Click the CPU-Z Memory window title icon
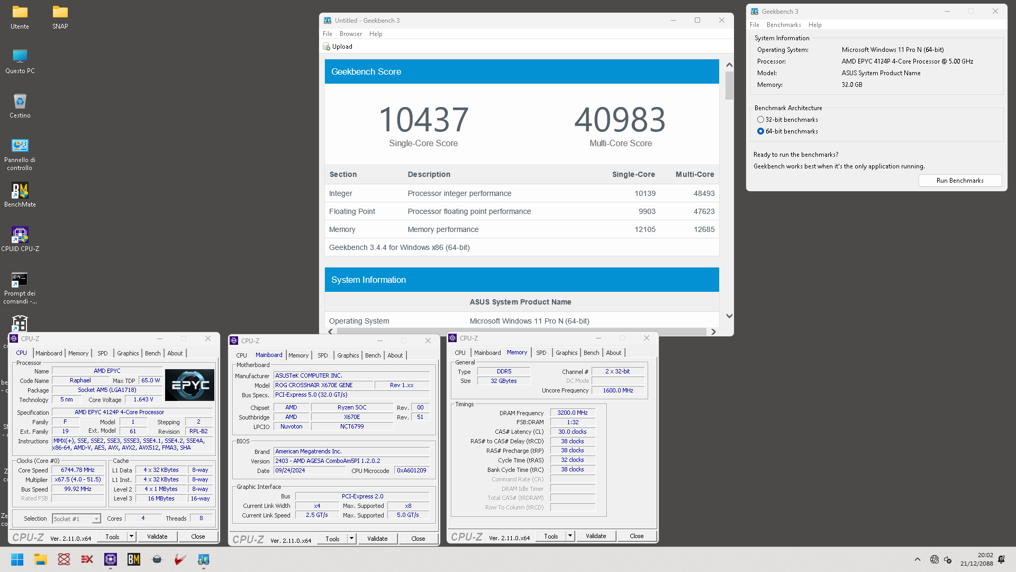The image size is (1016, 572). (452, 338)
